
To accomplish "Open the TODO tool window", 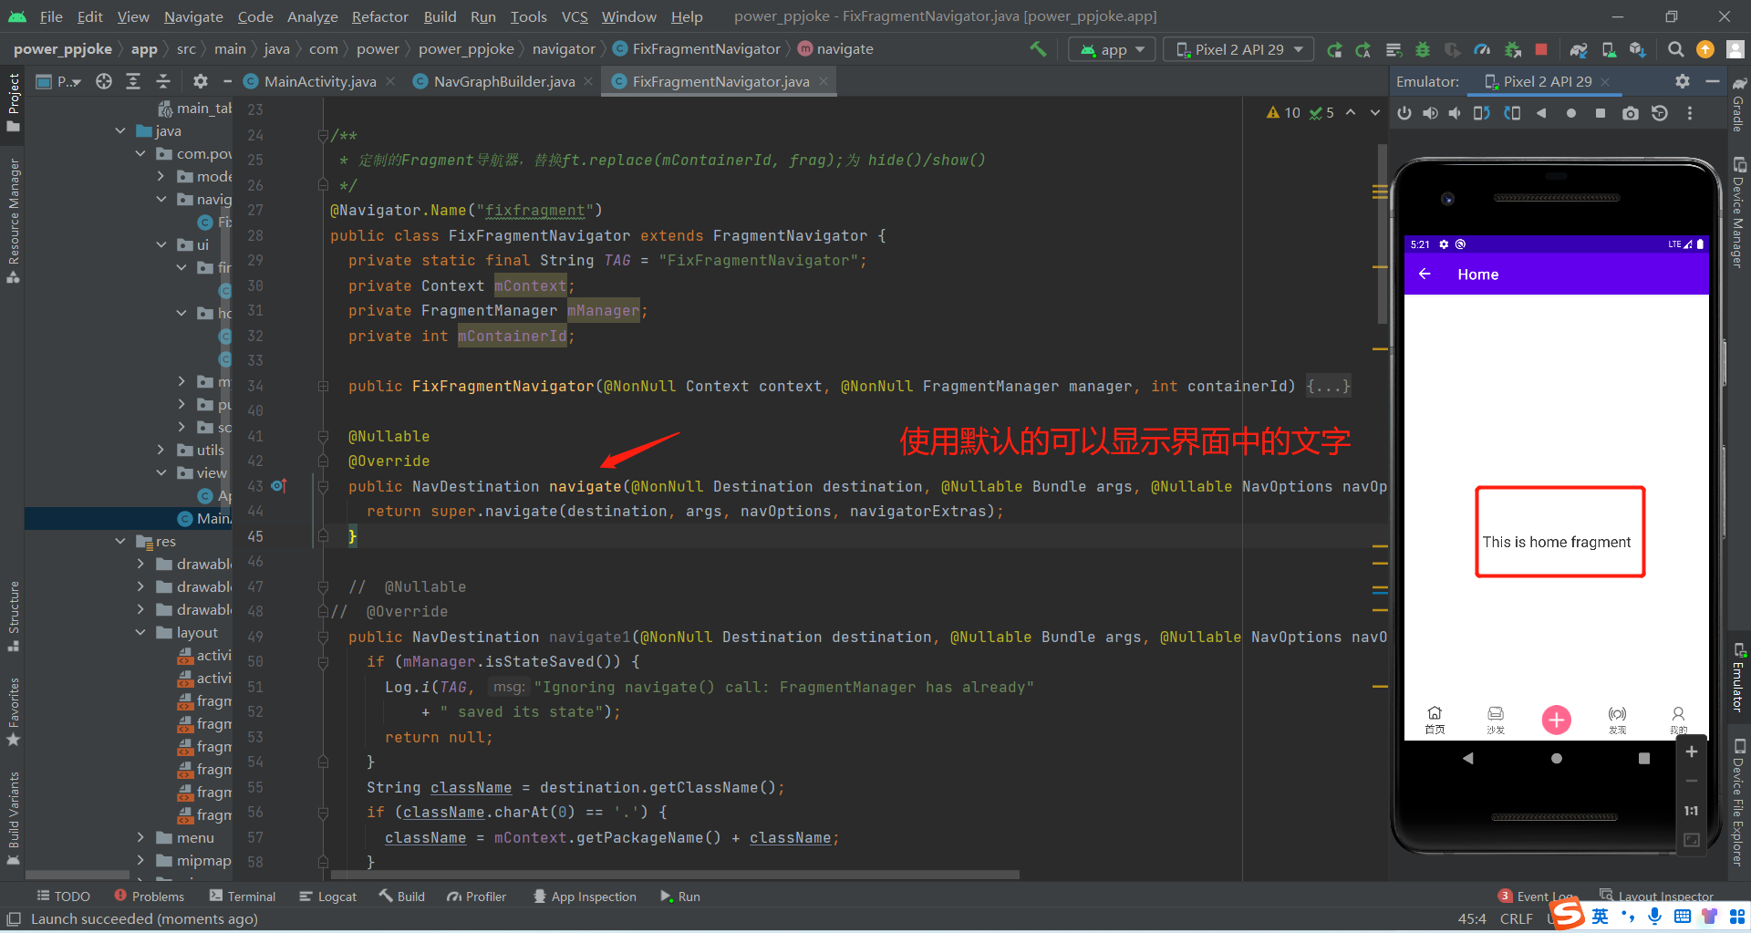I will click(x=63, y=897).
